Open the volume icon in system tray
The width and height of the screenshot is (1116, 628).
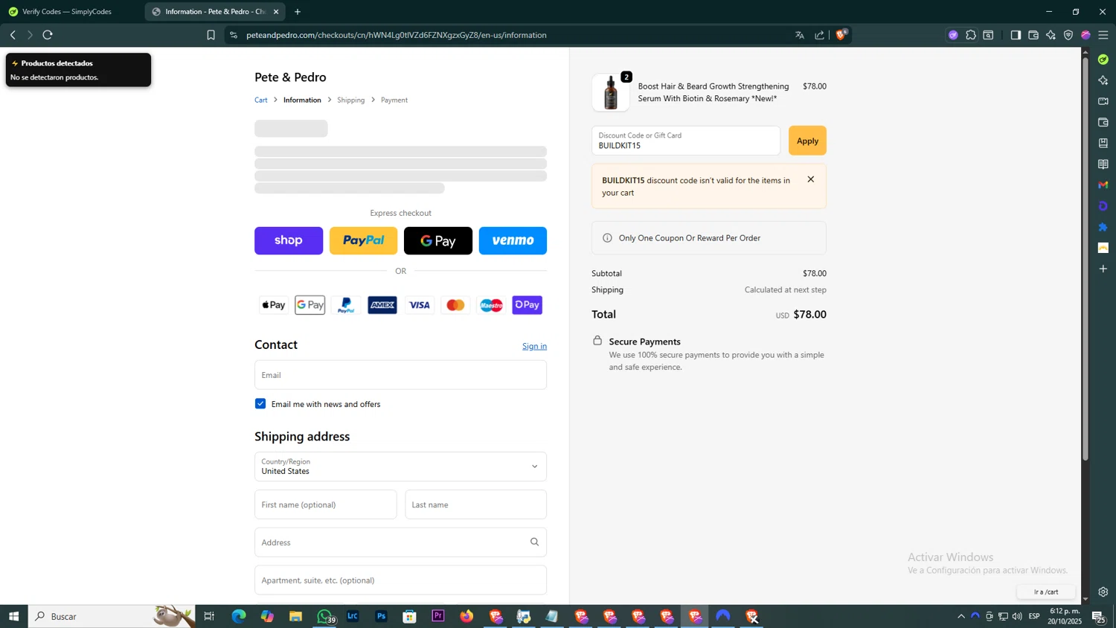pyautogui.click(x=1017, y=616)
